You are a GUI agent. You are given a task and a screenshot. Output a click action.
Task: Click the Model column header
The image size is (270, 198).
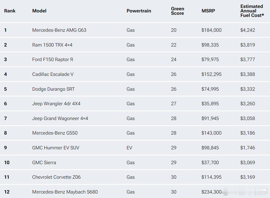point(39,11)
